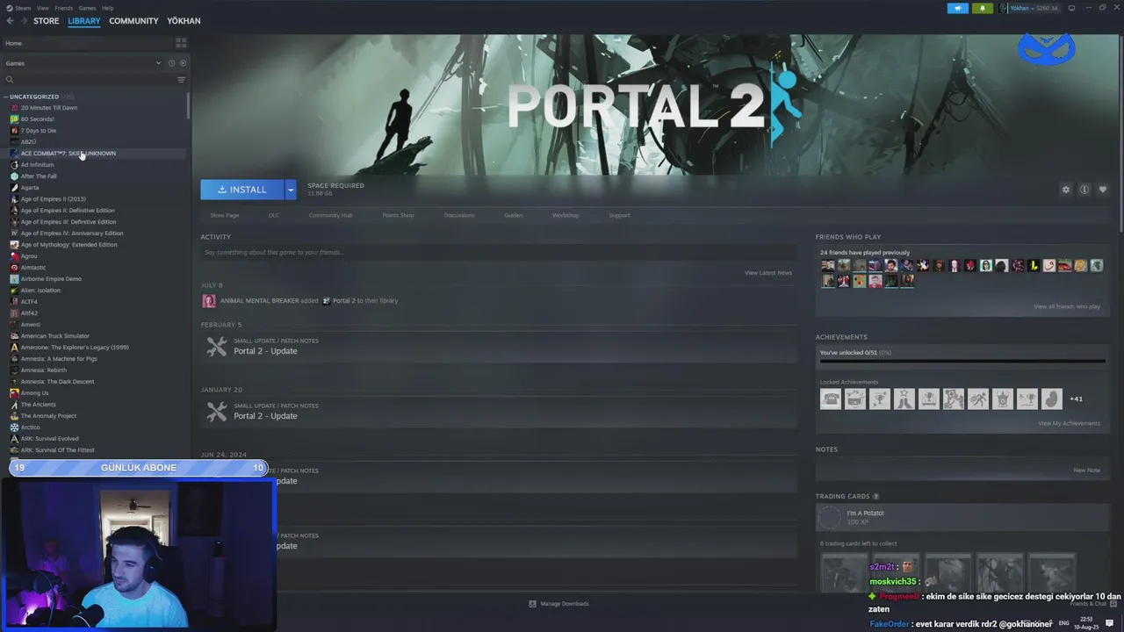Go back with the left arrow icon
1124x632 pixels.
click(10, 21)
